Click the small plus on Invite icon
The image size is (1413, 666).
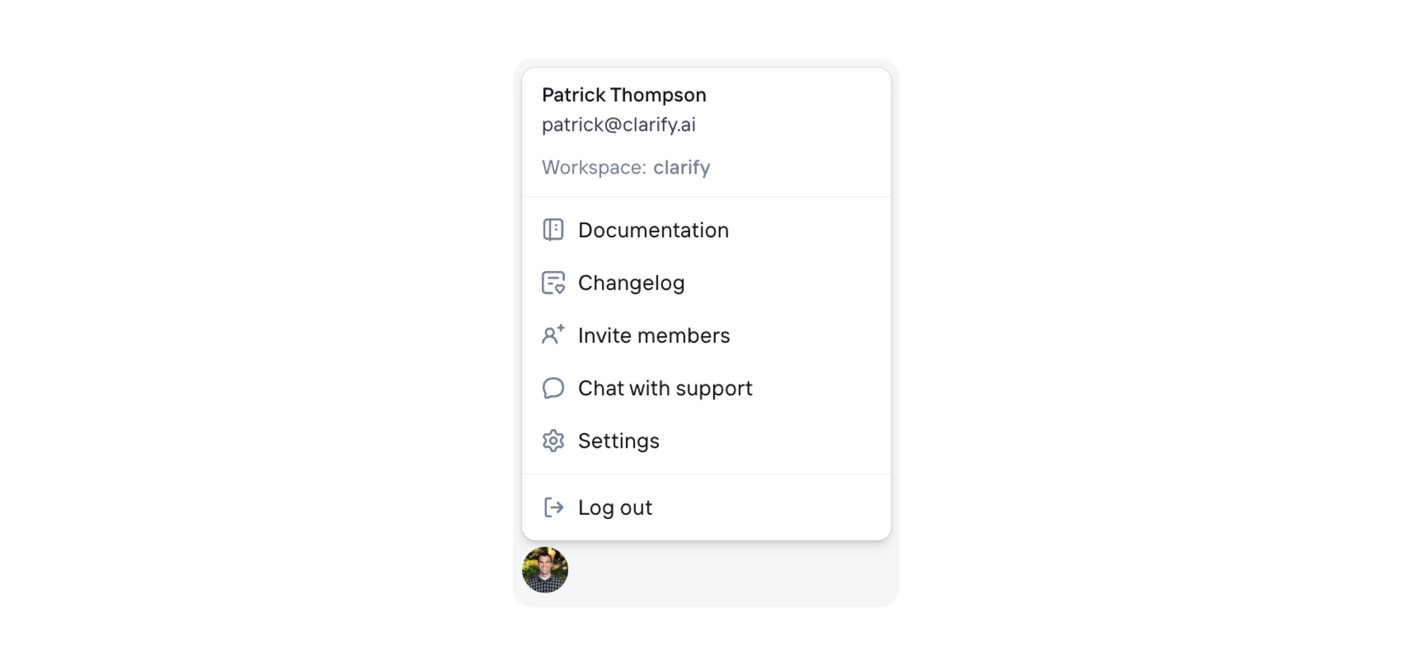(x=560, y=328)
